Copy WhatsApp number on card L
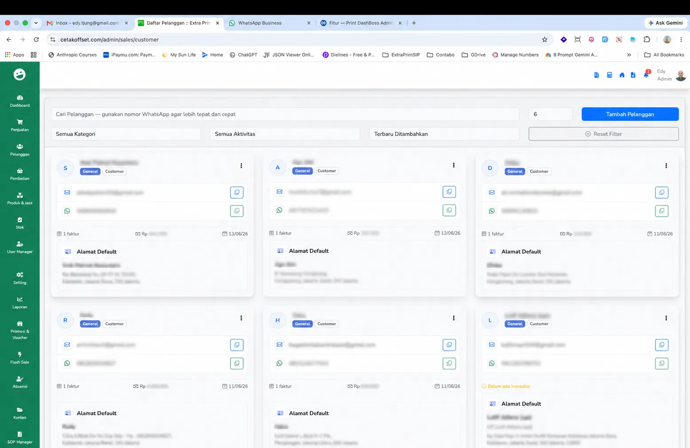The image size is (690, 448). point(662,363)
